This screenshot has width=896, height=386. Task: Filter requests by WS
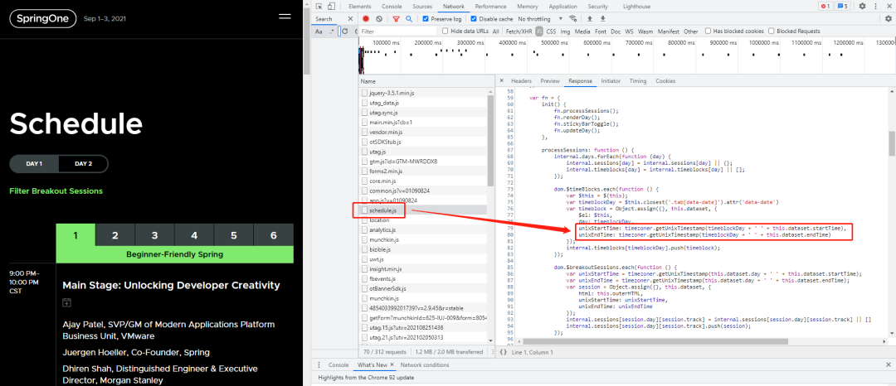629,31
